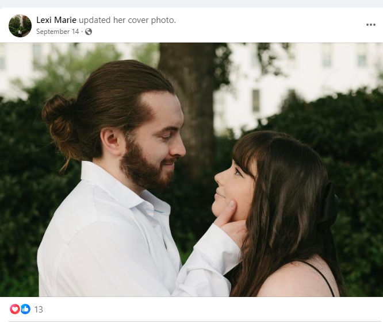Image resolution: width=383 pixels, height=324 pixels.
Task: Click the blue thumbs-up like reaction icon
Action: (x=25, y=309)
